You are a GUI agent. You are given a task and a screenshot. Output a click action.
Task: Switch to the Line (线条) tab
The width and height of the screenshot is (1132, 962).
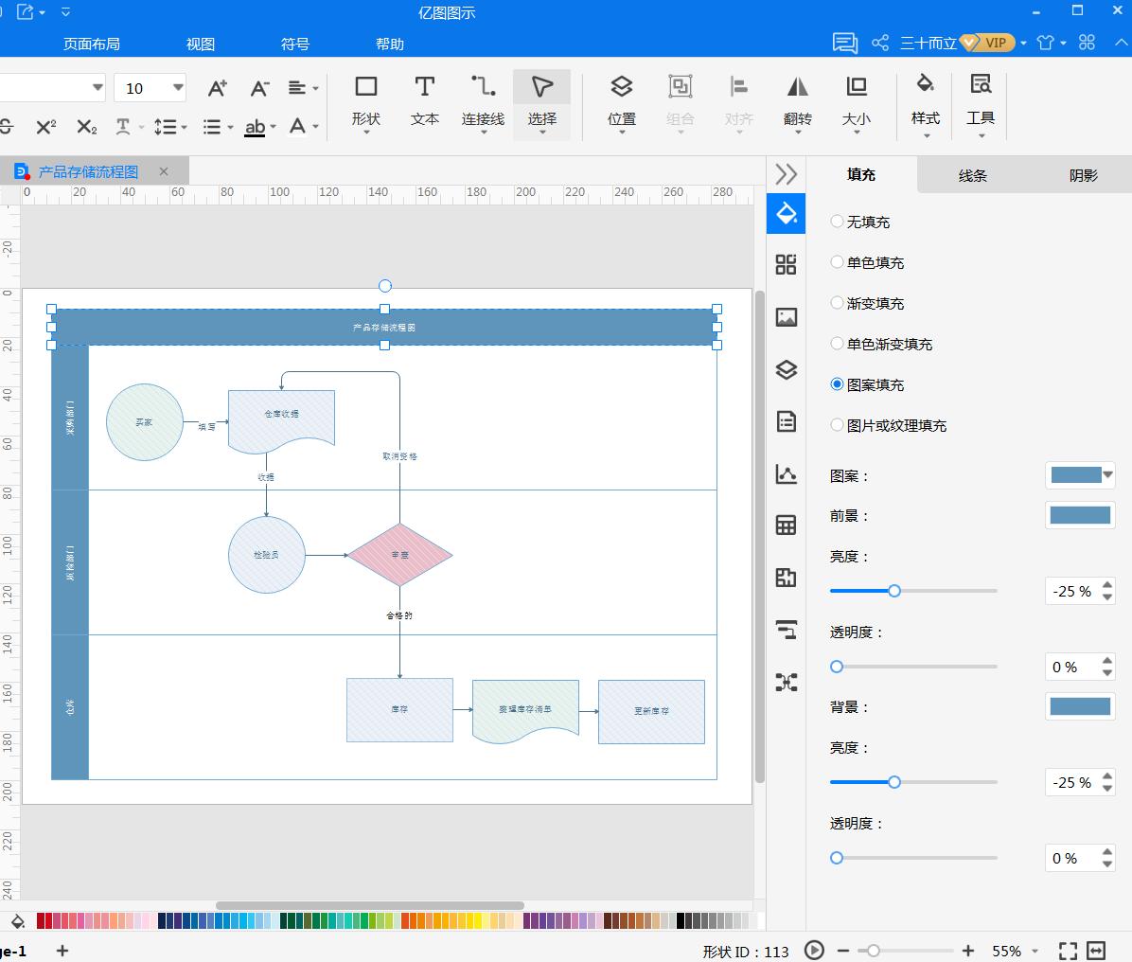coord(972,175)
